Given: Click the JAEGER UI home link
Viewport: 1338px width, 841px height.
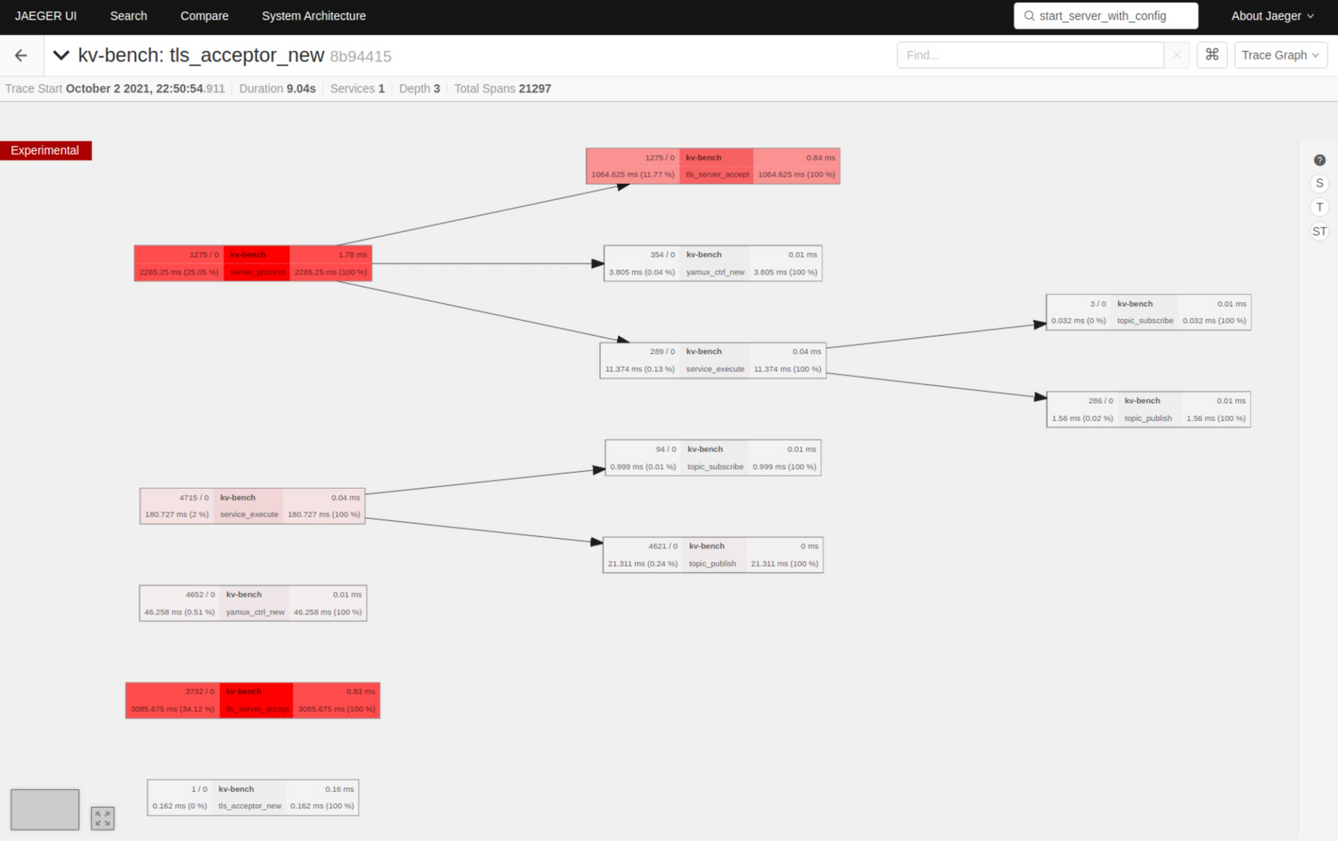Looking at the screenshot, I should coord(46,16).
